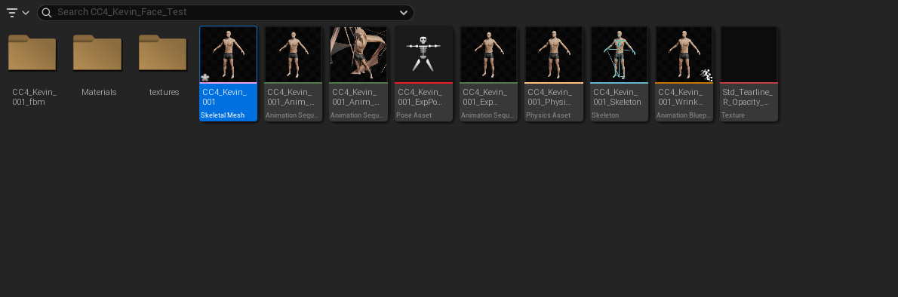Image resolution: width=898 pixels, height=297 pixels.
Task: Select the T-pose CC4_Kevin_001_Anim Animation Sequence
Action: click(294, 74)
